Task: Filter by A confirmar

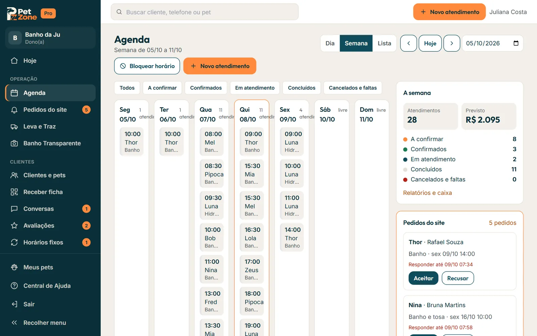Action: (x=162, y=88)
